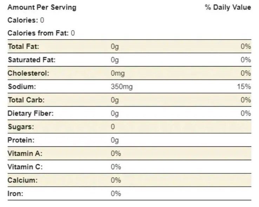Screen dimensions: 259x207
Task: Click the 0mg Cholesterol value
Action: coord(118,74)
